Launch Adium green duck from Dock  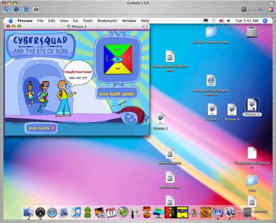click(x=87, y=212)
